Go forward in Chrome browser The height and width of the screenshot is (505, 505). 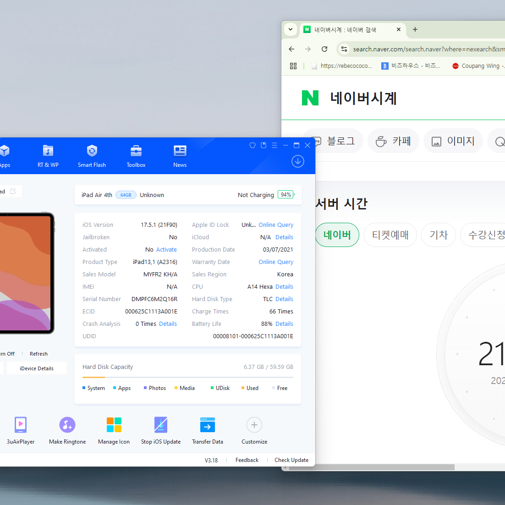point(308,49)
